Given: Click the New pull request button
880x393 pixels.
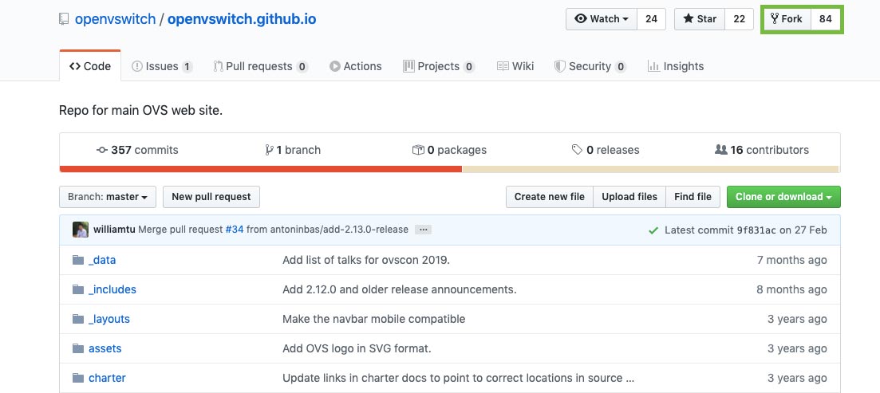Looking at the screenshot, I should 211,197.
